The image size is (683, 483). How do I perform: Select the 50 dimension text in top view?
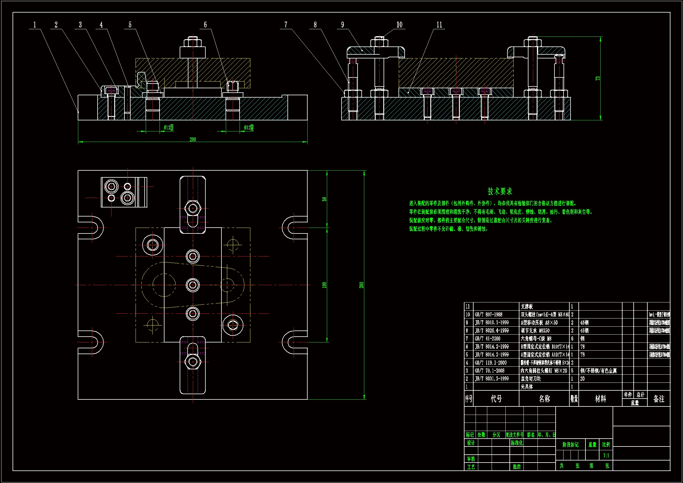point(324,199)
